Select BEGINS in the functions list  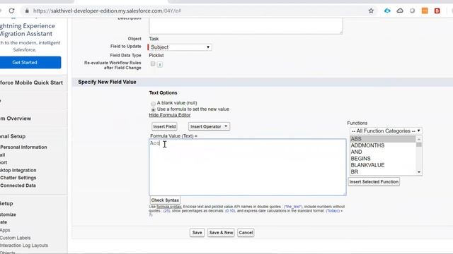383,159
